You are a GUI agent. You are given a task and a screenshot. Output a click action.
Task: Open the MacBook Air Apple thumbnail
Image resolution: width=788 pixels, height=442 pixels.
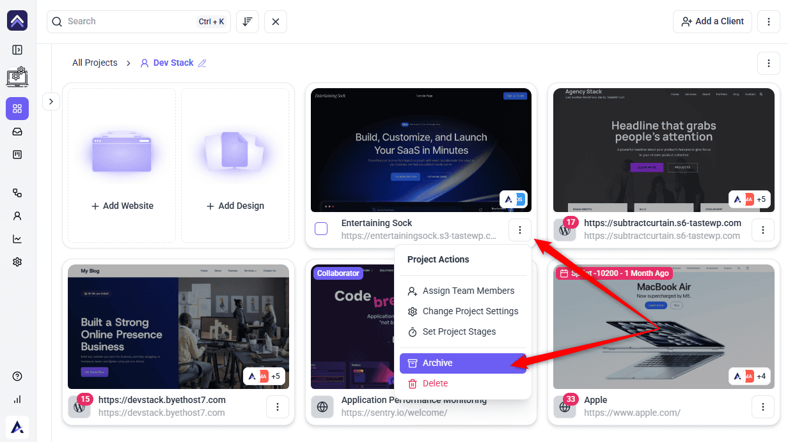click(664, 327)
